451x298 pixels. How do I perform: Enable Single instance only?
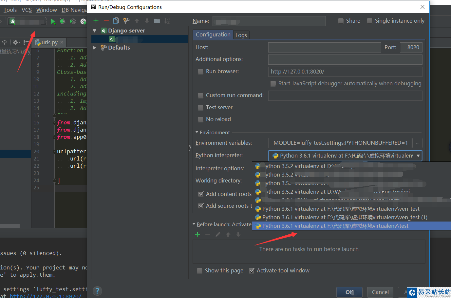click(x=370, y=21)
